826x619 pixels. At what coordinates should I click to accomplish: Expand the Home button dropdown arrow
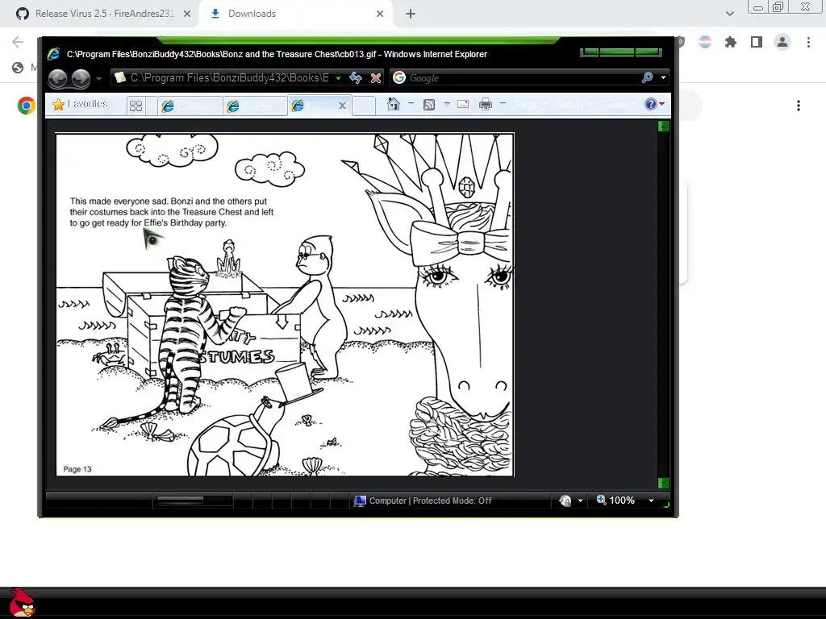[411, 104]
